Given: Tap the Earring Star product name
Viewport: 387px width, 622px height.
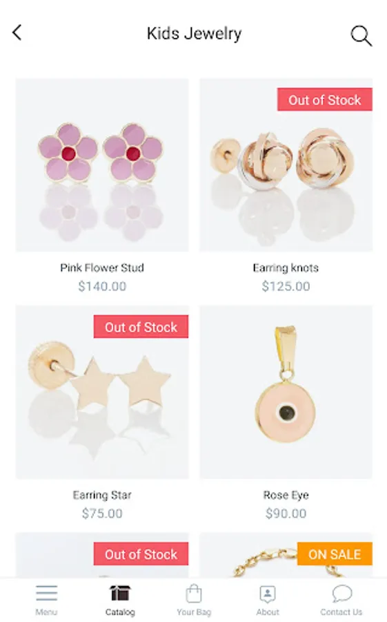Looking at the screenshot, I should click(102, 495).
